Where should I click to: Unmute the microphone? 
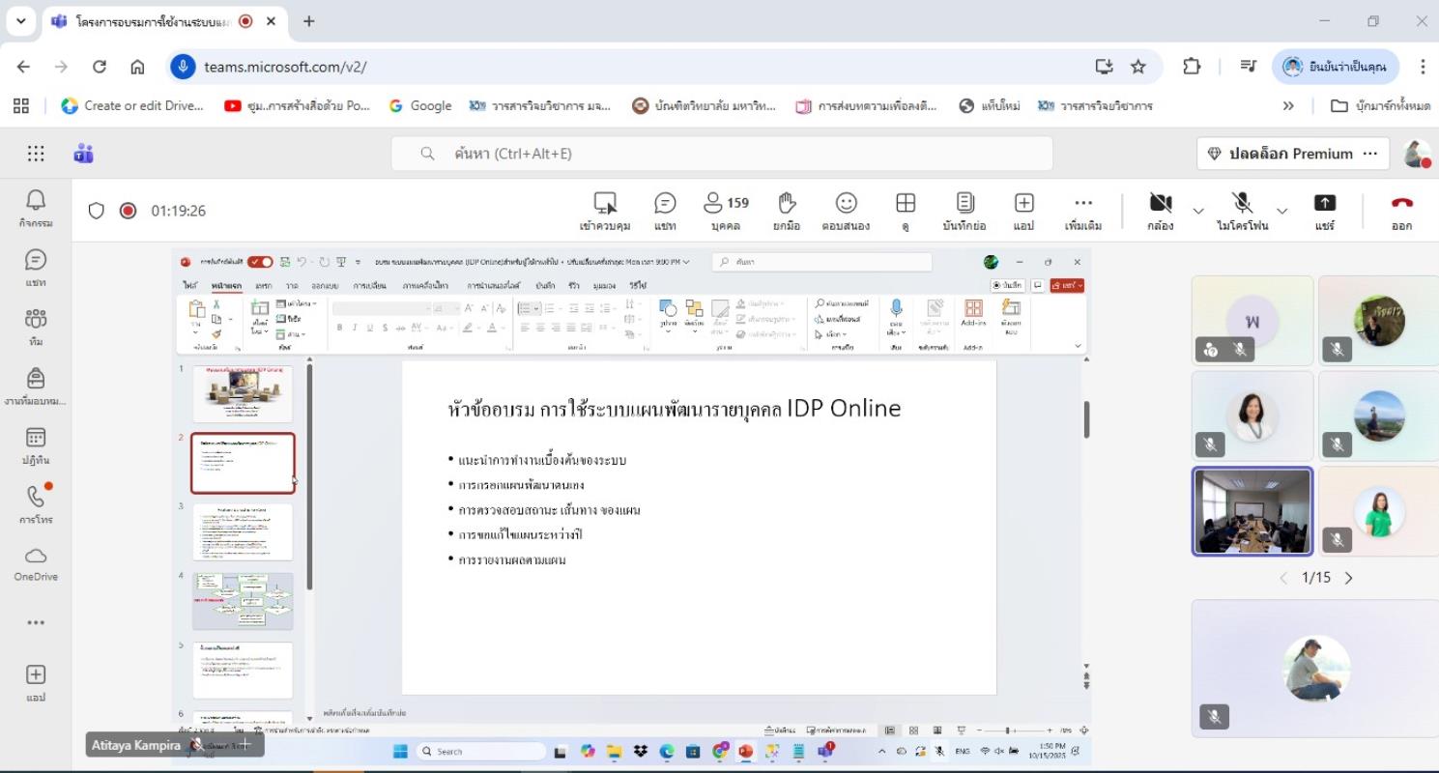click(1242, 211)
